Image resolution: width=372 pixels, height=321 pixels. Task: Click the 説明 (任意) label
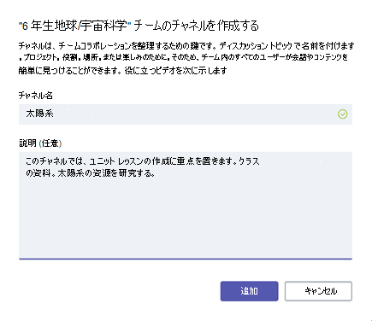pos(40,143)
